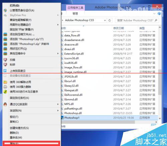Viewport: 167px width, 146px height.
Task: Open the address bar history dropdown
Action: (x=105, y=20)
